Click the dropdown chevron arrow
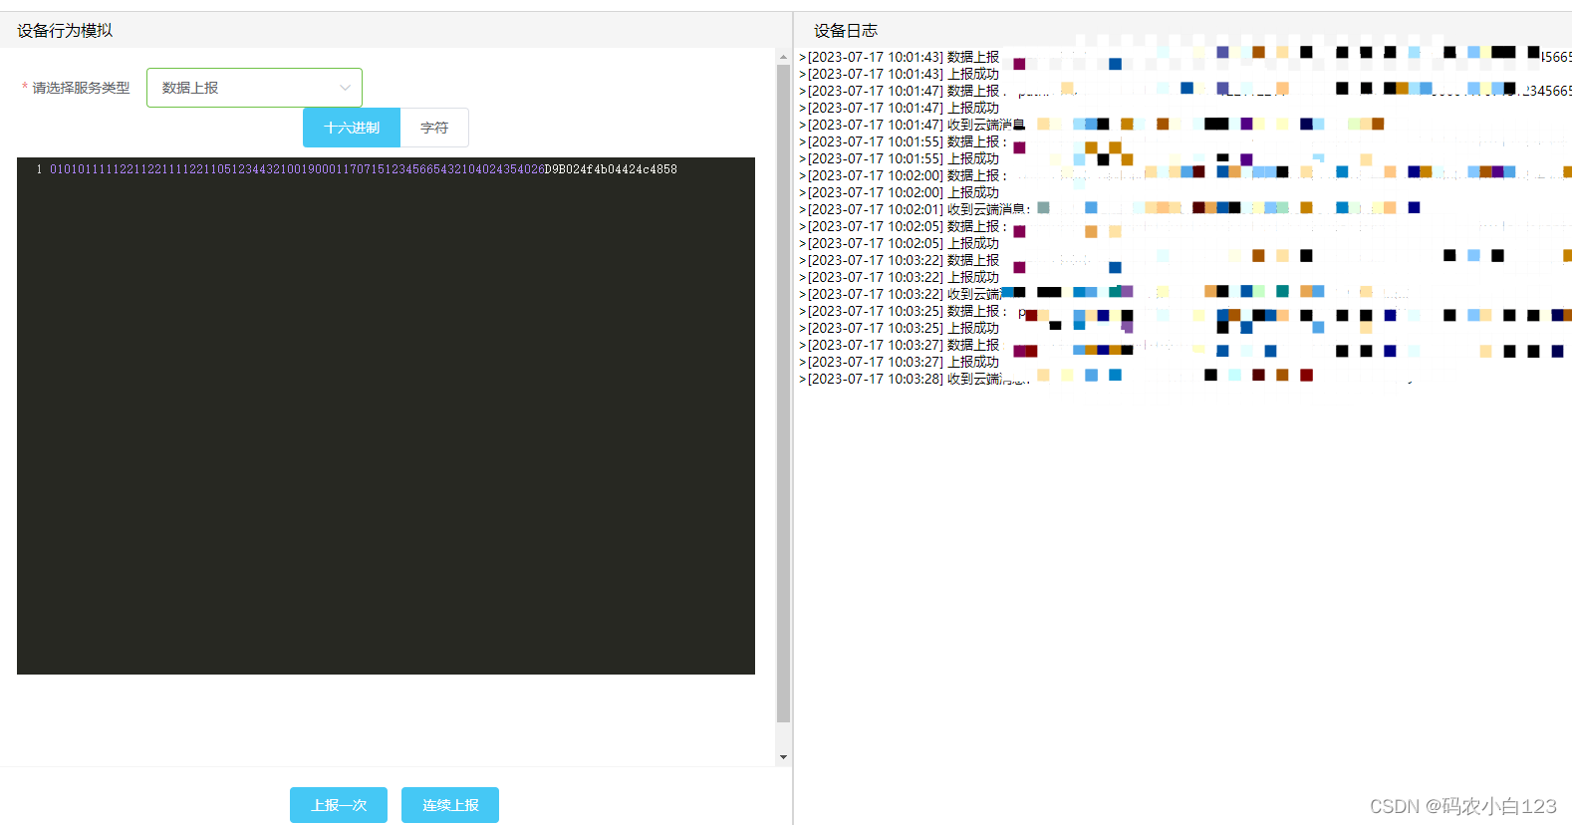Image resolution: width=1572 pixels, height=825 pixels. click(x=345, y=88)
